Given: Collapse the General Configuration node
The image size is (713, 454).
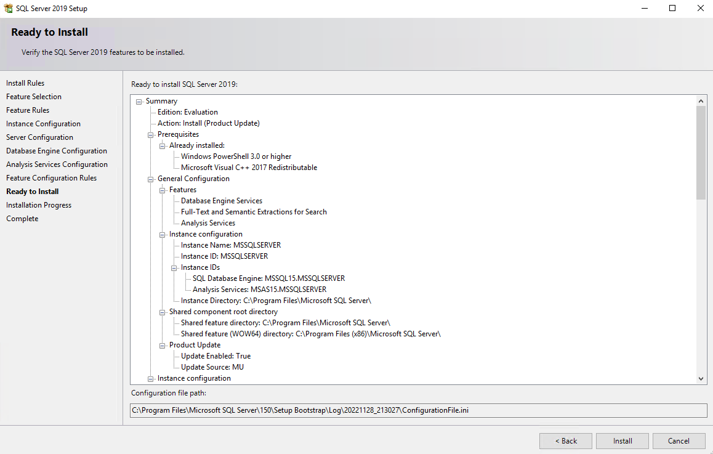Looking at the screenshot, I should (x=150, y=179).
